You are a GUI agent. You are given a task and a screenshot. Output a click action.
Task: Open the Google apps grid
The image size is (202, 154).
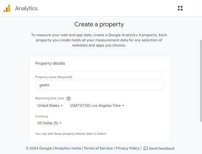tap(180, 8)
